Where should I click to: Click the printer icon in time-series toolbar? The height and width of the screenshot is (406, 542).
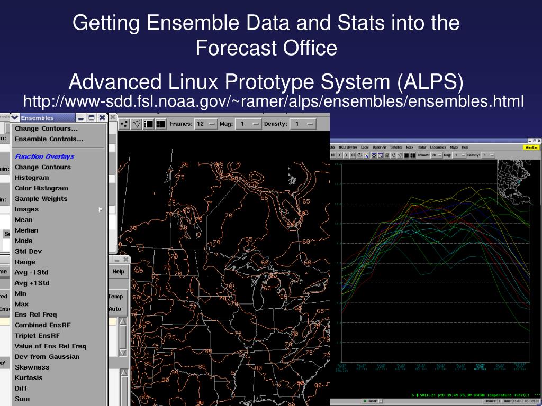[387, 155]
